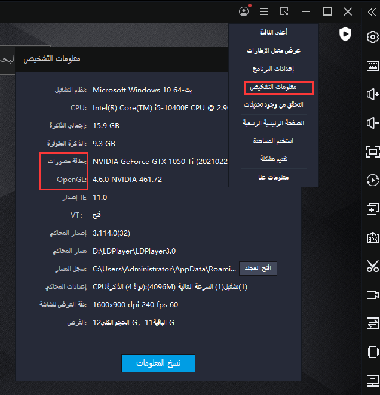Click the افتح المجلد button
The height and width of the screenshot is (395, 380).
[258, 269]
